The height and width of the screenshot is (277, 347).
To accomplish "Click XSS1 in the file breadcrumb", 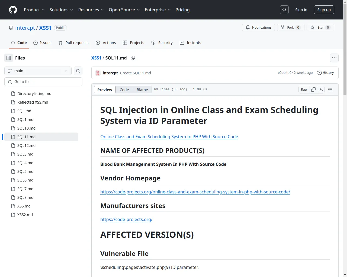I will [96, 58].
